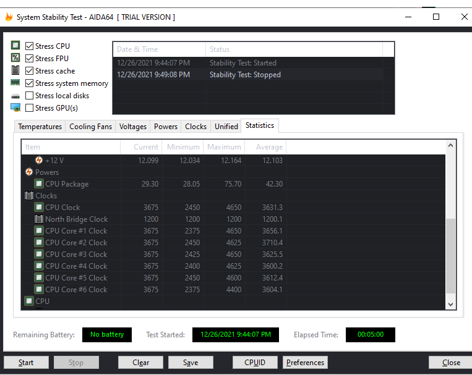472x375 pixels.
Task: Enable the Stress local disks checkbox
Action: (29, 95)
